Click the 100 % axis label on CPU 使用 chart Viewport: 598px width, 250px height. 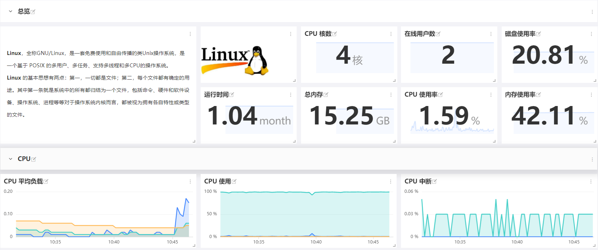tap(210, 191)
